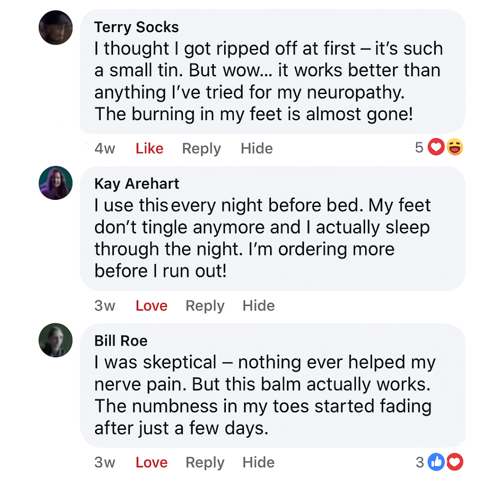Image resolution: width=503 pixels, height=503 pixels.
Task: Click the thumbs-up reaction on Bill's comment
Action: point(436,462)
